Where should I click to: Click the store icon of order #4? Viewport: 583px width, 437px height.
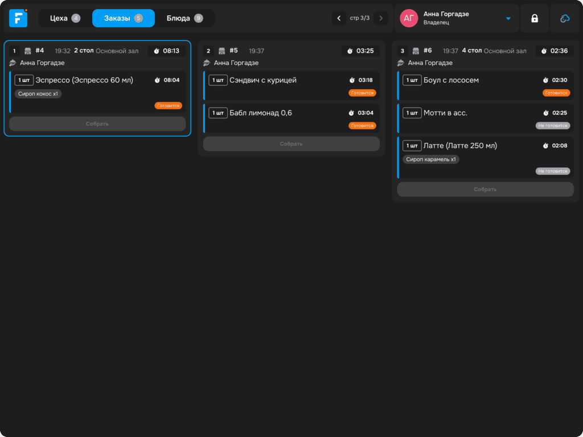27,51
